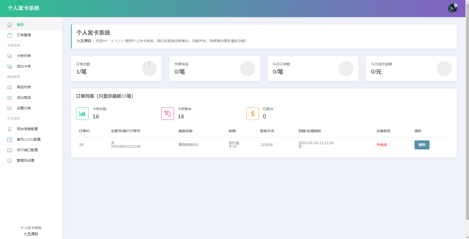
Task: Open 卡密列表 via its sidebar icon
Action: (9, 56)
